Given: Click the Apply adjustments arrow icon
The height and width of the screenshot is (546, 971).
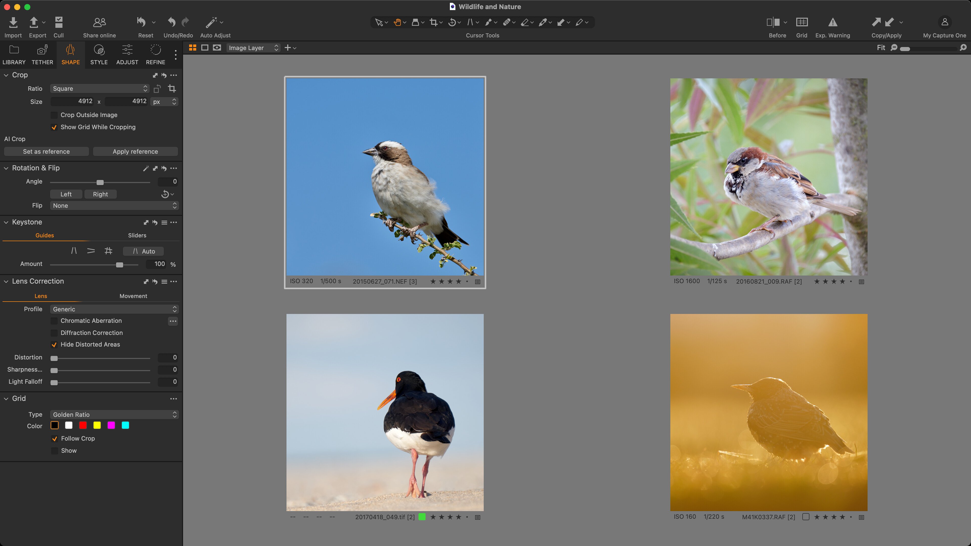Looking at the screenshot, I should [x=890, y=22].
